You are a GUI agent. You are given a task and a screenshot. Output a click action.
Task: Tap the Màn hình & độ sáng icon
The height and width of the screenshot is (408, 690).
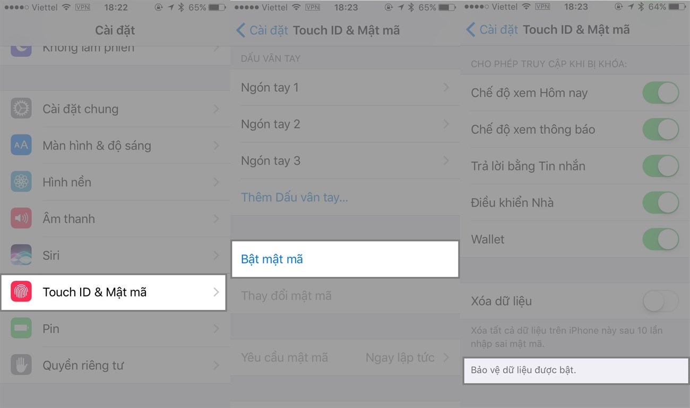coord(21,145)
